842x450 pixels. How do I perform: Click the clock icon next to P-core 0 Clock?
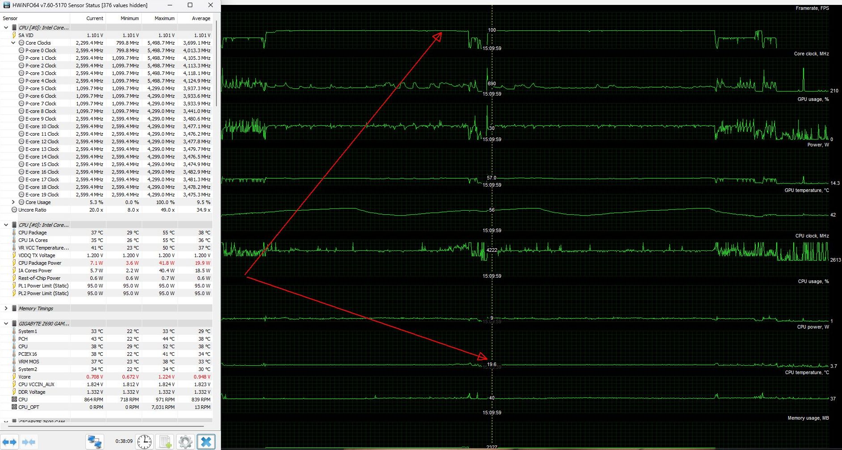tap(21, 50)
